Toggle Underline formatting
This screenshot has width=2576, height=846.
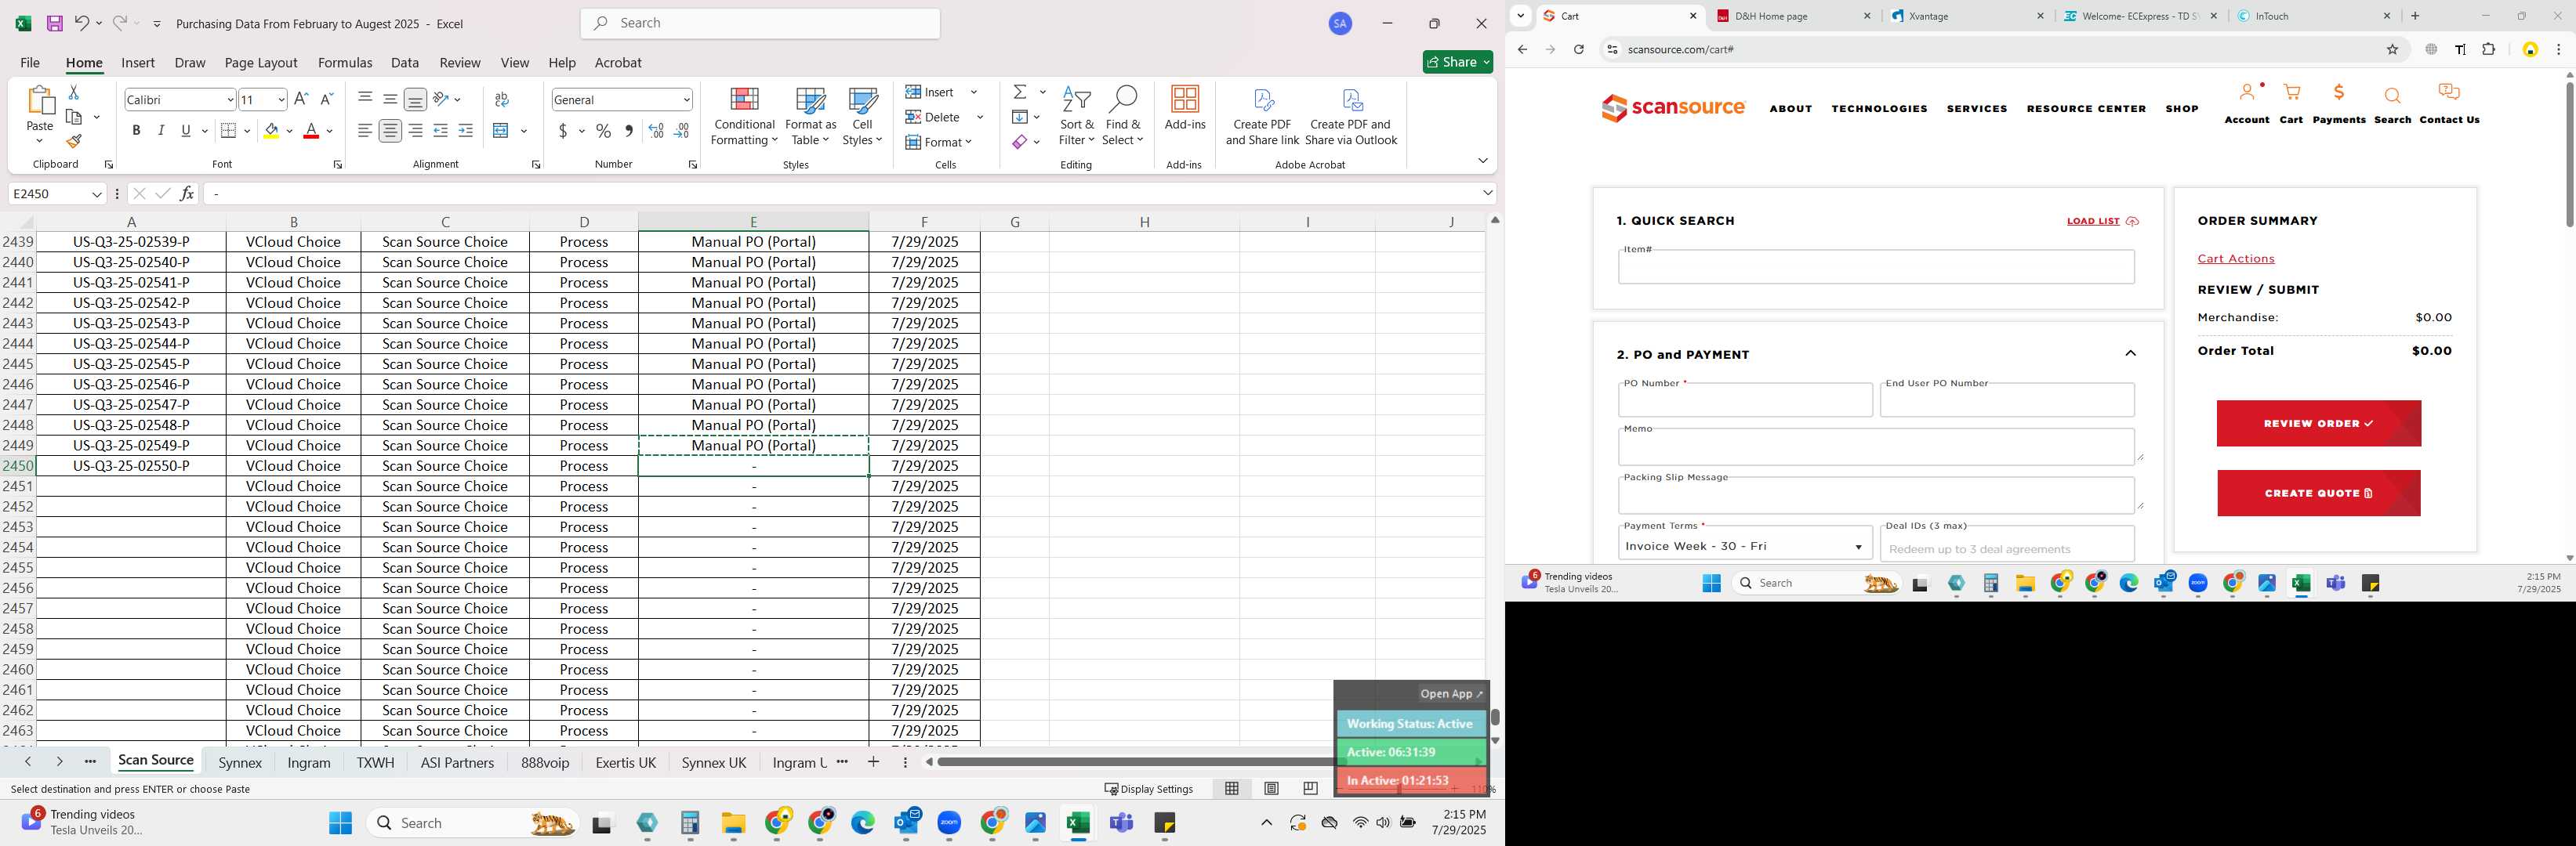click(x=186, y=131)
